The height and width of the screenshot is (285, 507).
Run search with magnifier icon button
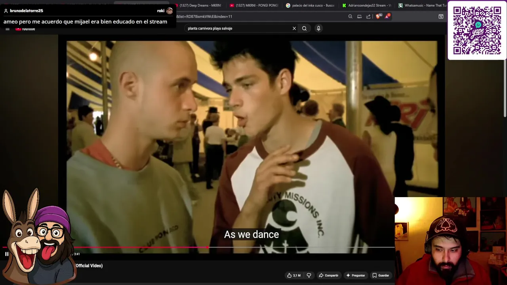click(x=304, y=28)
